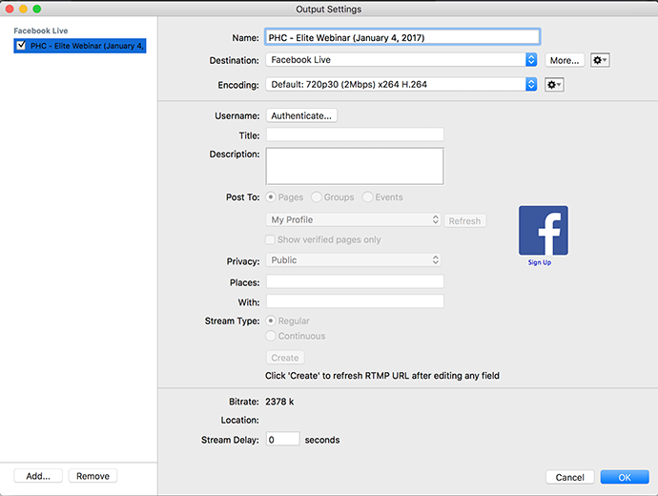The image size is (658, 496).
Task: Open the Encoding gear settings icon
Action: coord(554,85)
